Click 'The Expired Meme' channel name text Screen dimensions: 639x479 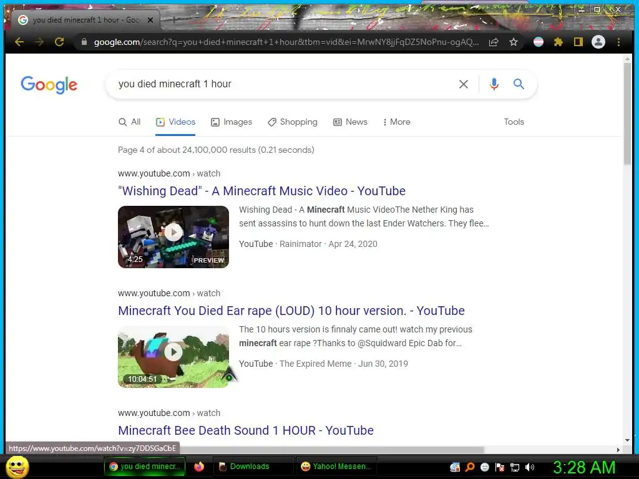315,364
